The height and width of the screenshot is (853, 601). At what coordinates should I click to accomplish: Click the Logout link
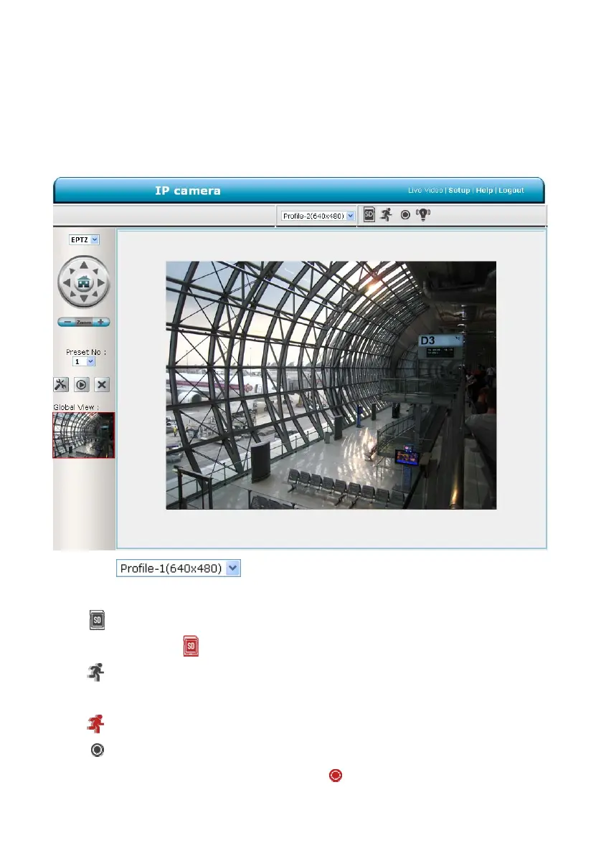pyautogui.click(x=511, y=191)
